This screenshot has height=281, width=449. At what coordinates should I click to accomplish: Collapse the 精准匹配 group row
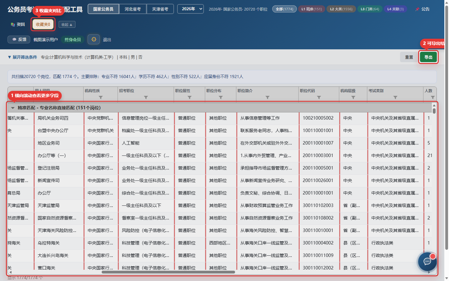[x=13, y=108]
